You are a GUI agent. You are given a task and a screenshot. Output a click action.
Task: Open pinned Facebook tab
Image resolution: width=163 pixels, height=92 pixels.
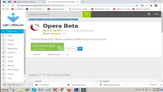coord(10,2)
